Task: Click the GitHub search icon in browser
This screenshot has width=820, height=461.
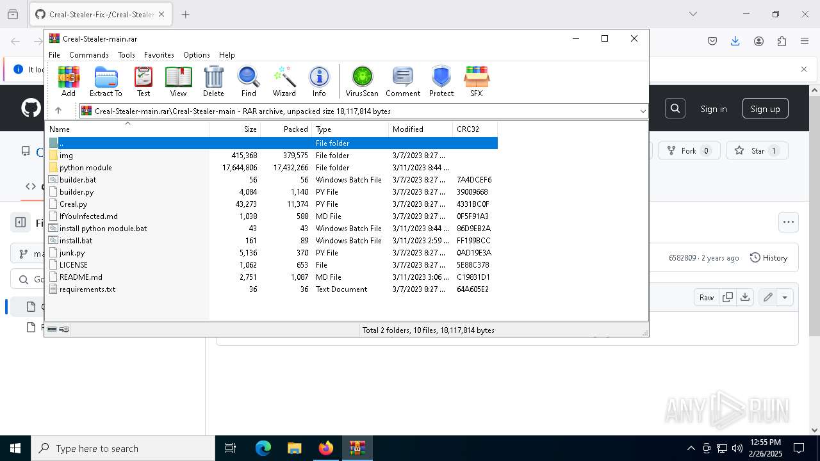Action: click(675, 109)
